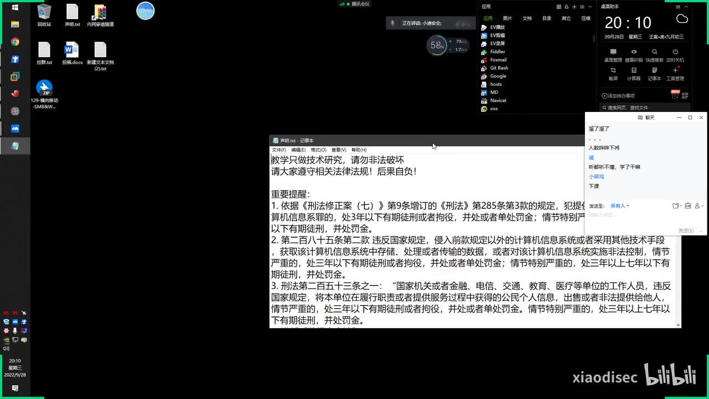Open the chat file-sending dropdown icon
The width and height of the screenshot is (709, 399).
tap(677, 206)
